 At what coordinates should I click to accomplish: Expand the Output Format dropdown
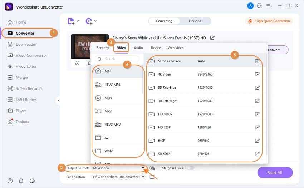coord(143,168)
